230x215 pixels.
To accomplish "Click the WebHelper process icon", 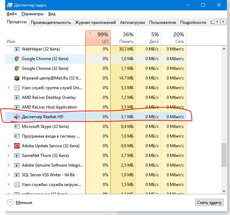I will (x=17, y=49).
